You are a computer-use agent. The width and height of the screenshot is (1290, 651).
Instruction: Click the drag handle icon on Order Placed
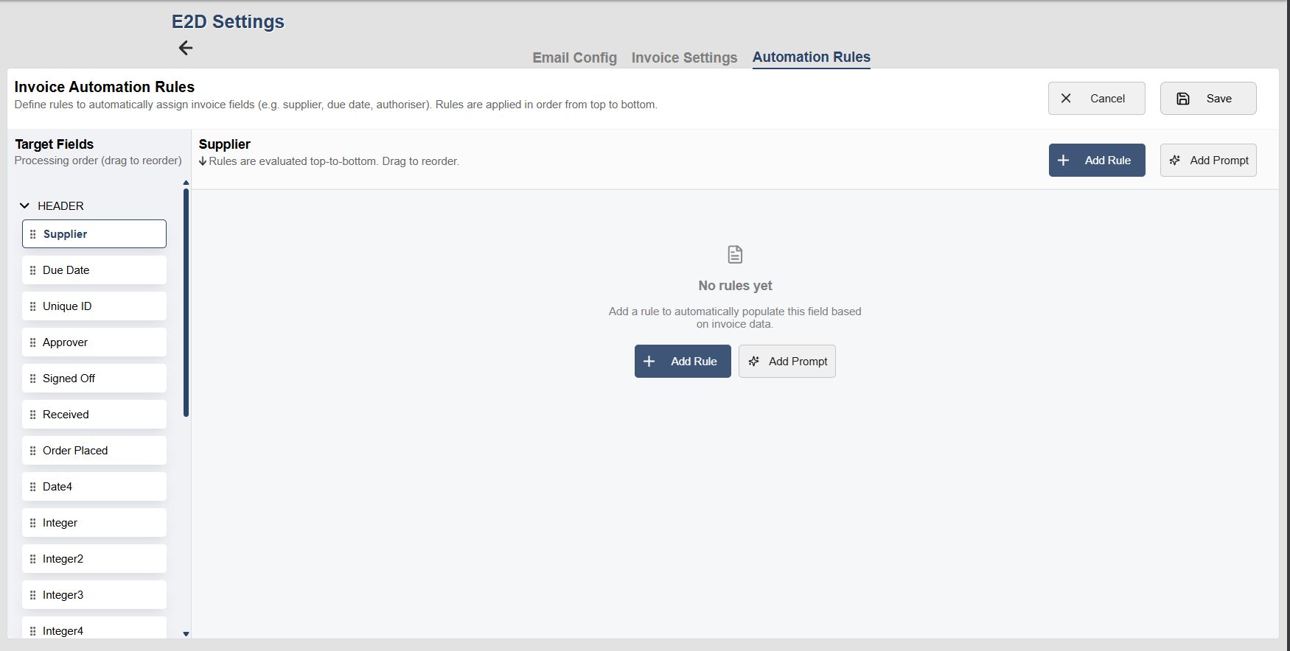(x=32, y=451)
